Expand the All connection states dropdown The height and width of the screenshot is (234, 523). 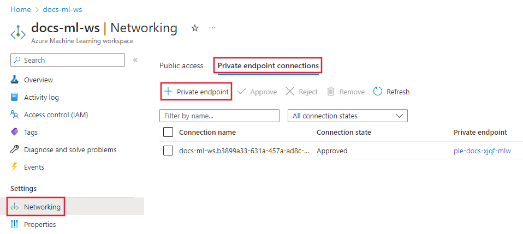[x=347, y=116]
